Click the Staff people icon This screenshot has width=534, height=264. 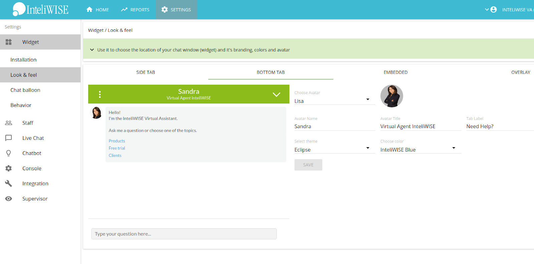coord(9,123)
